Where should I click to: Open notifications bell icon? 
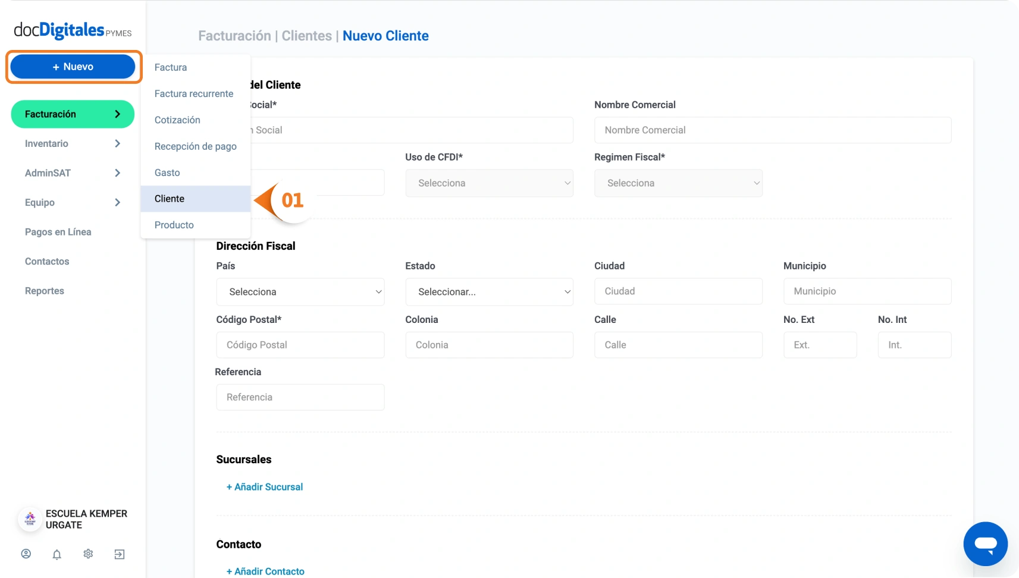coord(57,554)
